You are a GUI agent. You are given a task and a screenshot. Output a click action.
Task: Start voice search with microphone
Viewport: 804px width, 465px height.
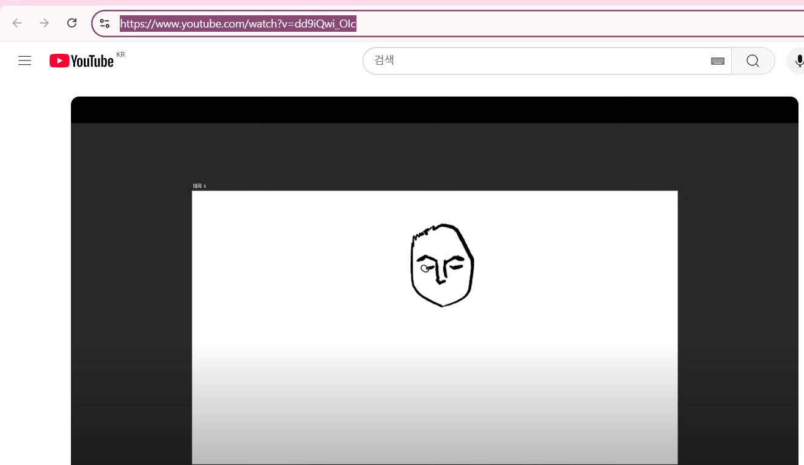pyautogui.click(x=798, y=60)
